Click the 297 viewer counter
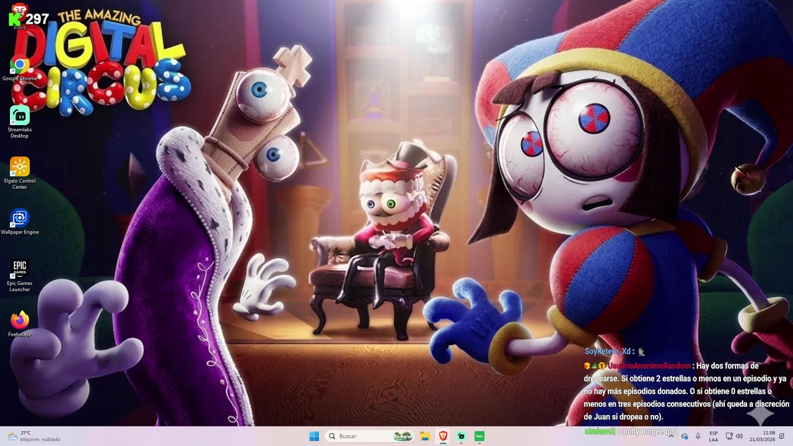Viewport: 793px width, 446px height. 37,19
